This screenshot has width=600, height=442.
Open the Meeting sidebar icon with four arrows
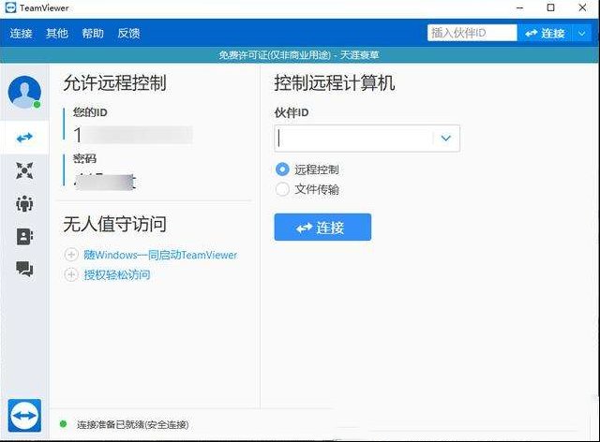(x=24, y=170)
